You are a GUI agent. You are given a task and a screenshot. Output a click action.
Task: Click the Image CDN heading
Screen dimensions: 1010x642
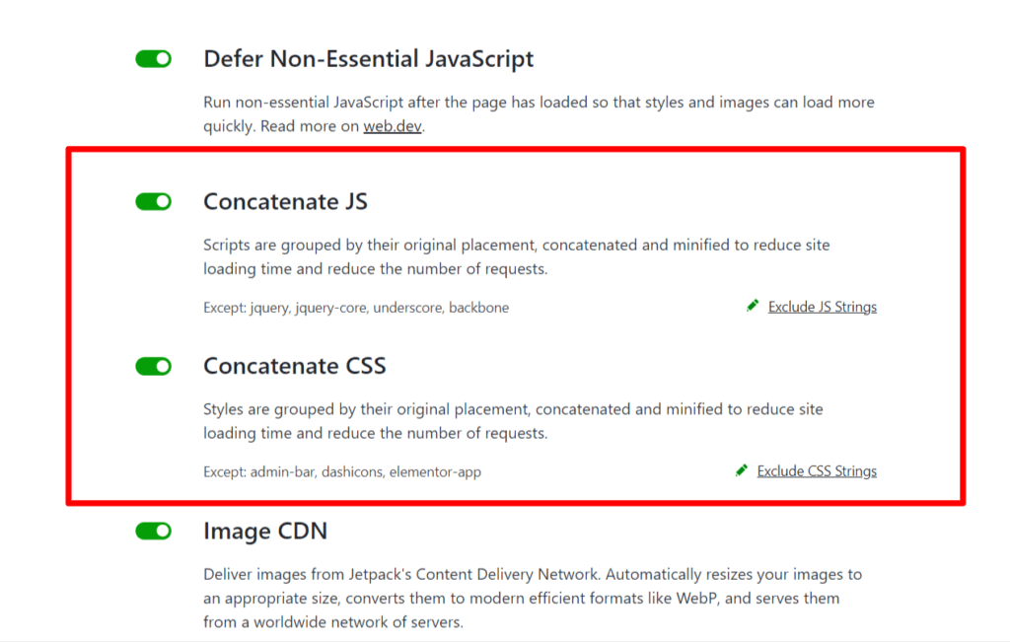(x=264, y=531)
